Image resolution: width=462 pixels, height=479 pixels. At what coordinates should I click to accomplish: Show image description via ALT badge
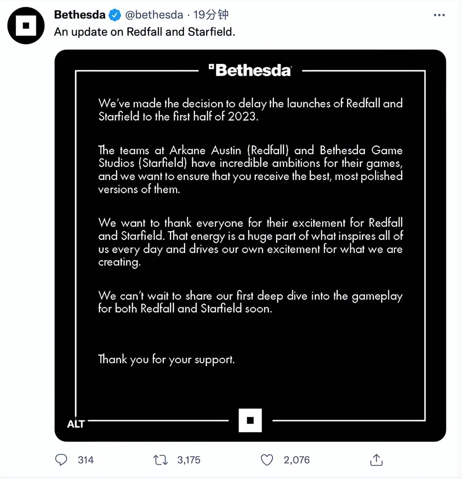(76, 424)
